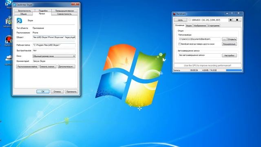Click the Дополнительно button
This screenshot has width=261, height=147.
[66, 67]
